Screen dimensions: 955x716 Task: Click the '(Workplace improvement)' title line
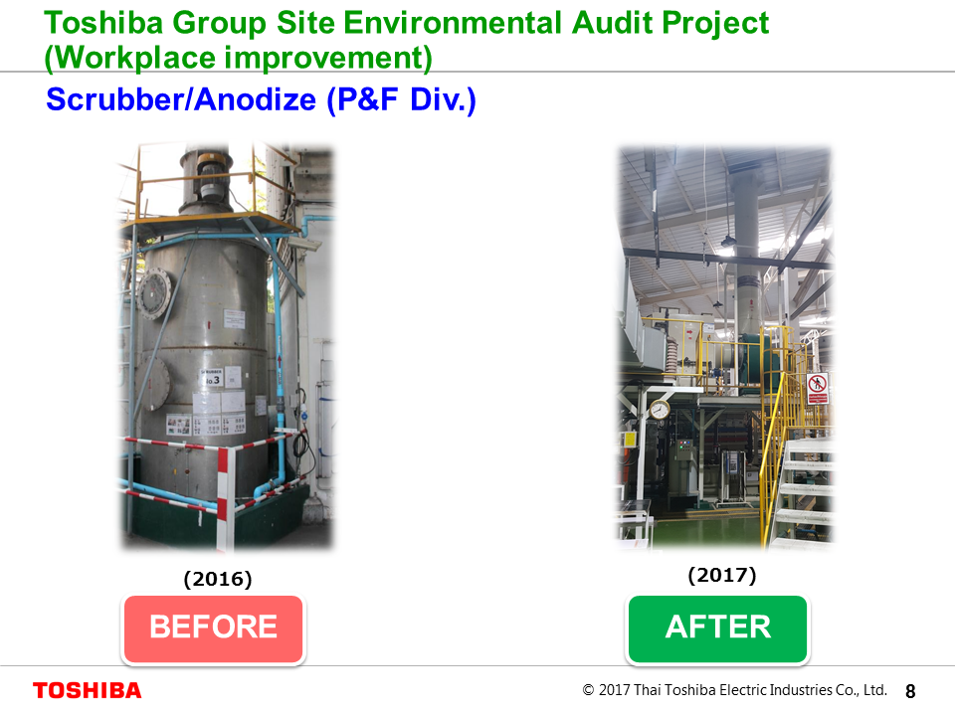point(238,58)
